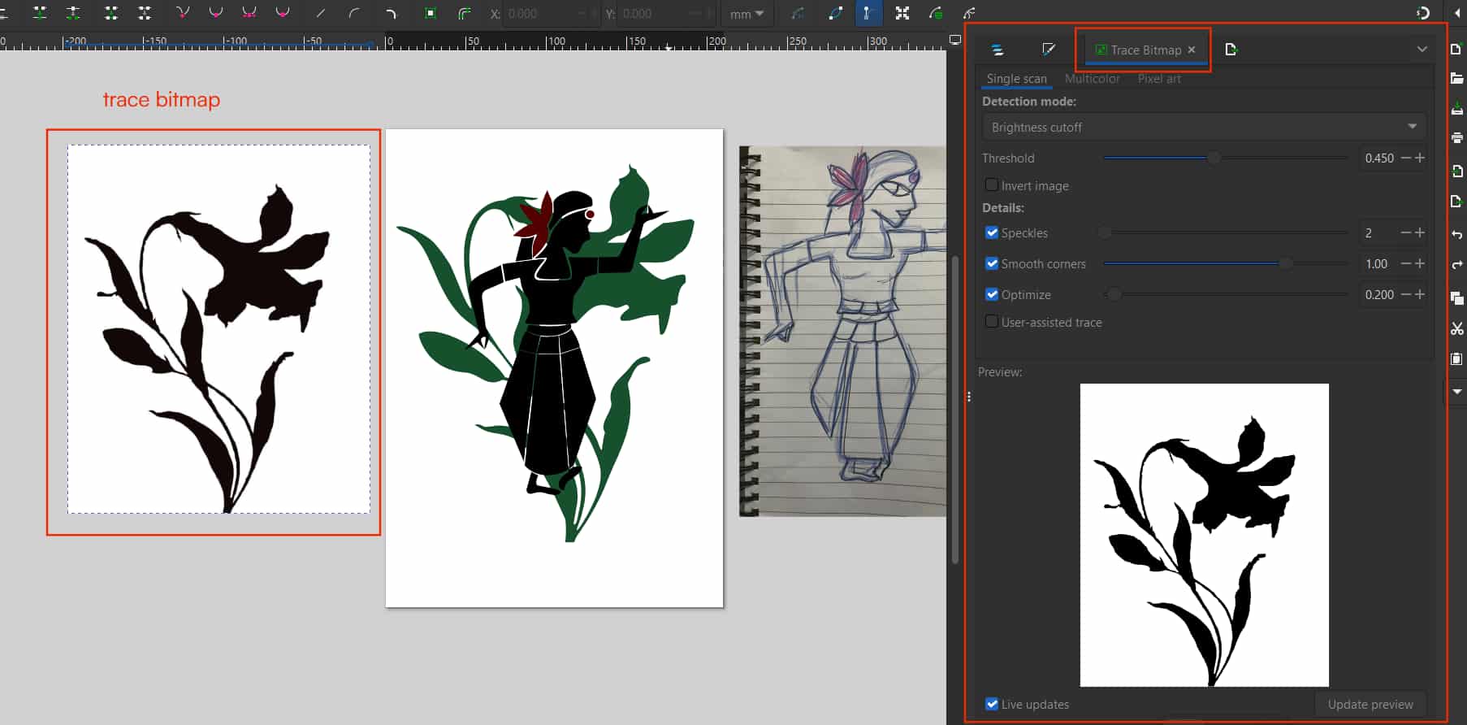Screen dimensions: 1467x725
Task: Click the Paste clipboard icon
Action: tap(1456, 358)
